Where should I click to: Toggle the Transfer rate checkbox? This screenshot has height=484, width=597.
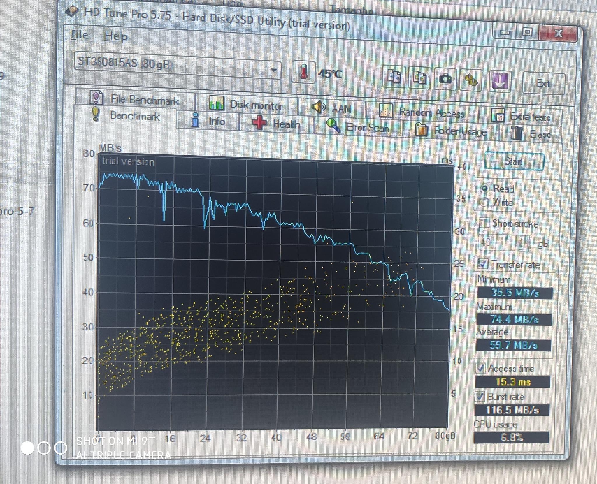(483, 264)
